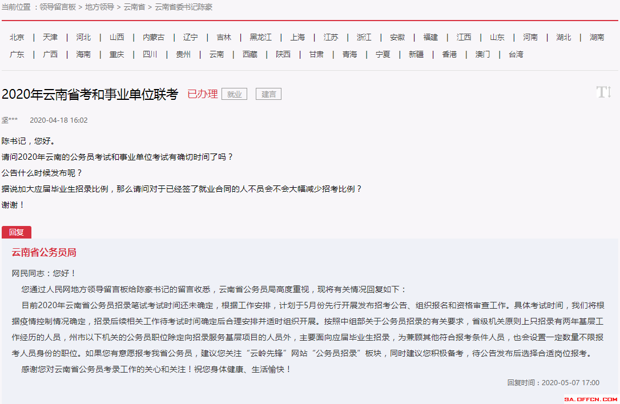Select the 山西 region
Image resolution: width=620 pixels, height=404 pixels.
[116, 37]
